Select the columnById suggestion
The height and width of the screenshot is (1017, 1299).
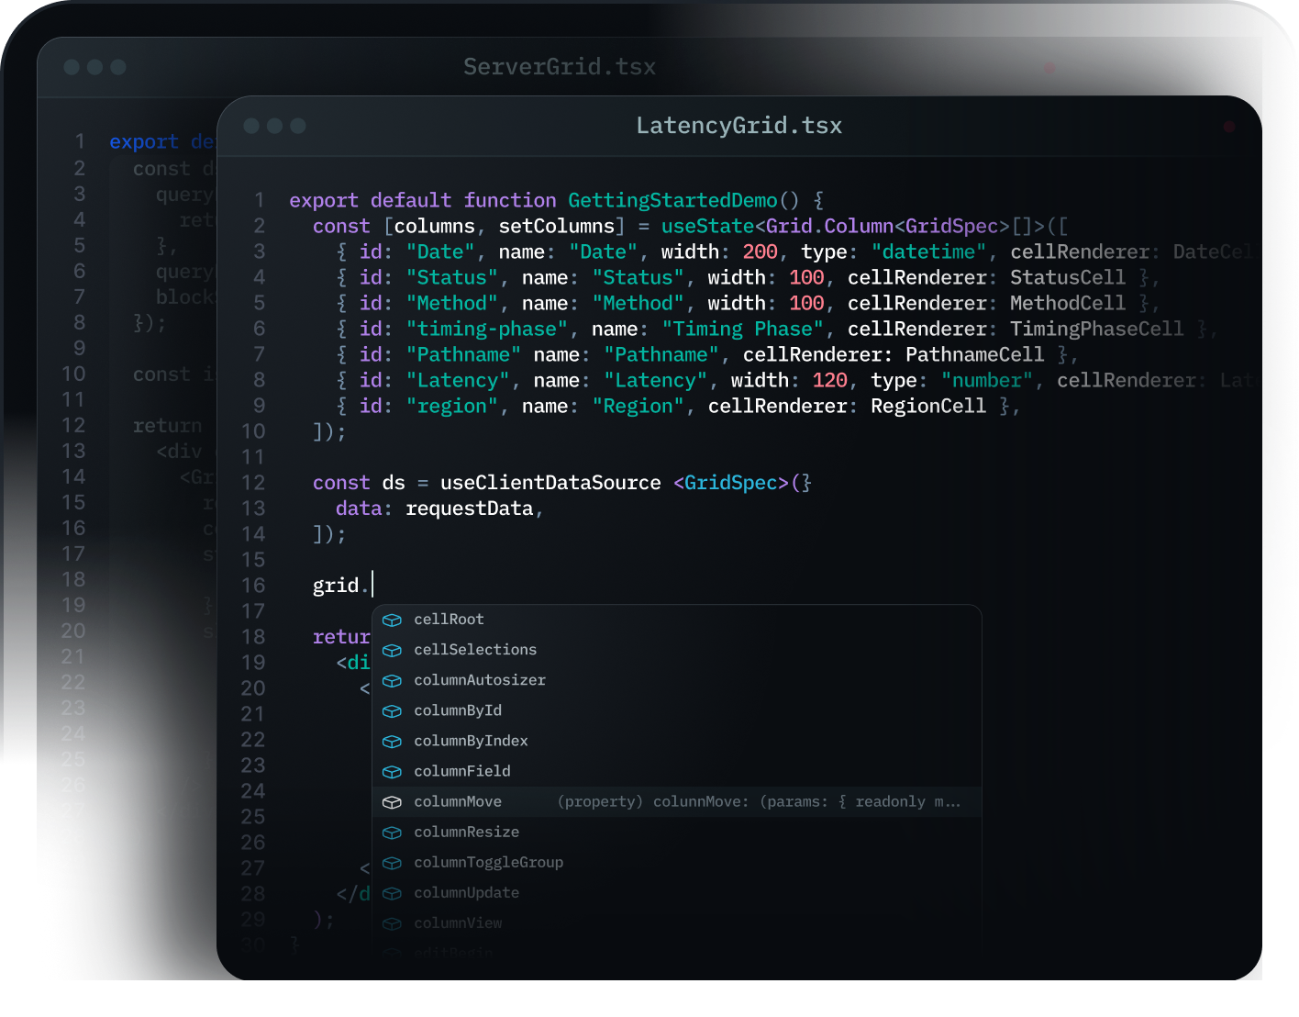[x=677, y=710]
